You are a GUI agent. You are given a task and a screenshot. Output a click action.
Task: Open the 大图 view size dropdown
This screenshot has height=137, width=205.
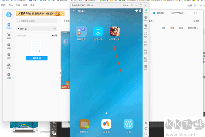point(164,28)
